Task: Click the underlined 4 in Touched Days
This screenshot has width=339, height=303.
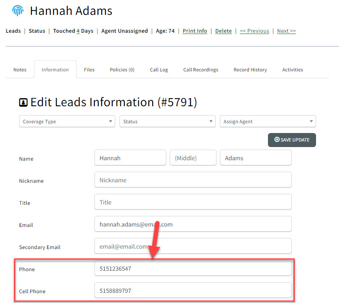Action: 78,31
